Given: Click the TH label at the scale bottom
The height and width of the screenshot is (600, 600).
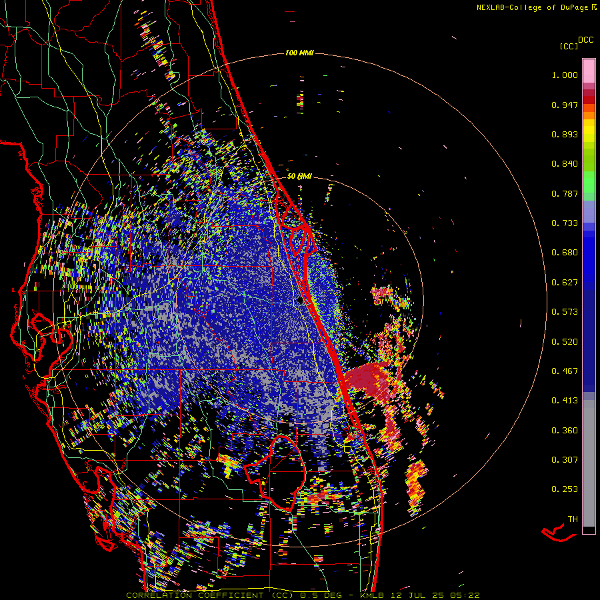Looking at the screenshot, I should 573,519.
